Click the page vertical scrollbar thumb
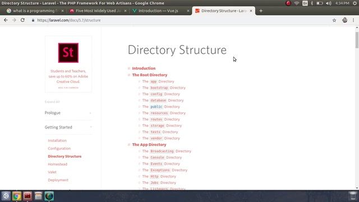This screenshot has height=202, width=359. (x=357, y=40)
